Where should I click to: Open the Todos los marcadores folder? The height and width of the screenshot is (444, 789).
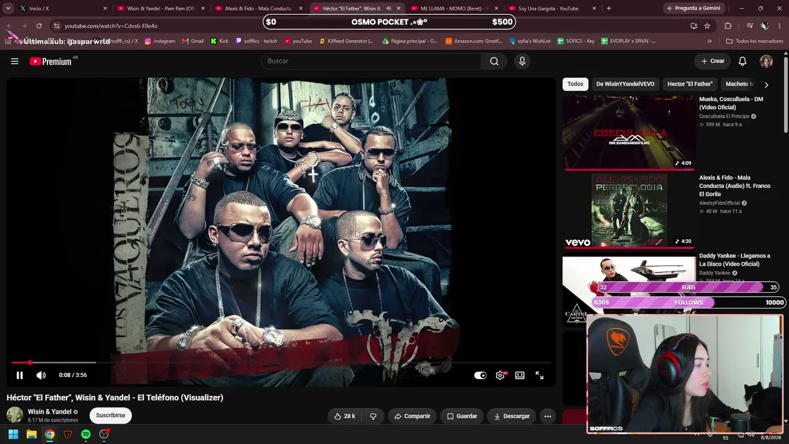[x=754, y=41]
